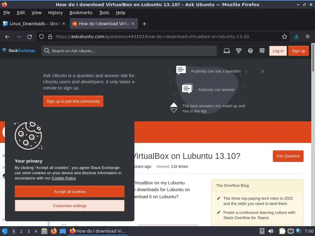Open the Cookie Policy link
The image size is (315, 236).
click(64, 178)
